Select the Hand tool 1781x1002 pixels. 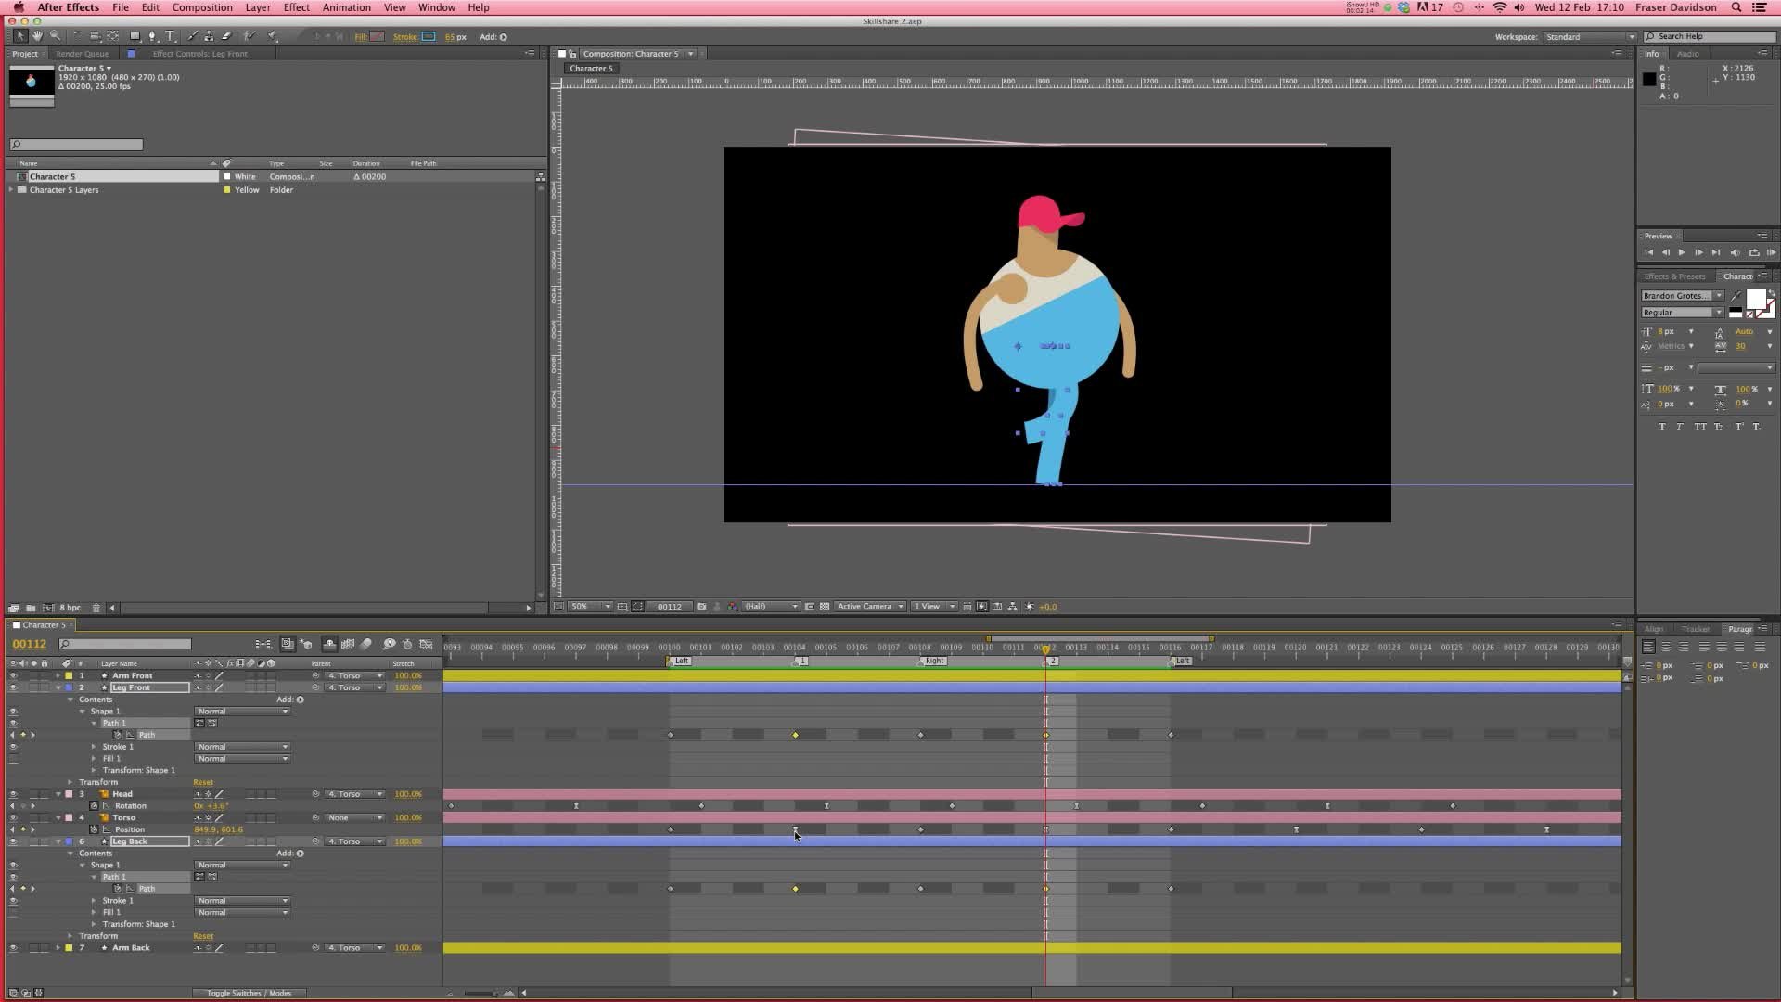37,36
